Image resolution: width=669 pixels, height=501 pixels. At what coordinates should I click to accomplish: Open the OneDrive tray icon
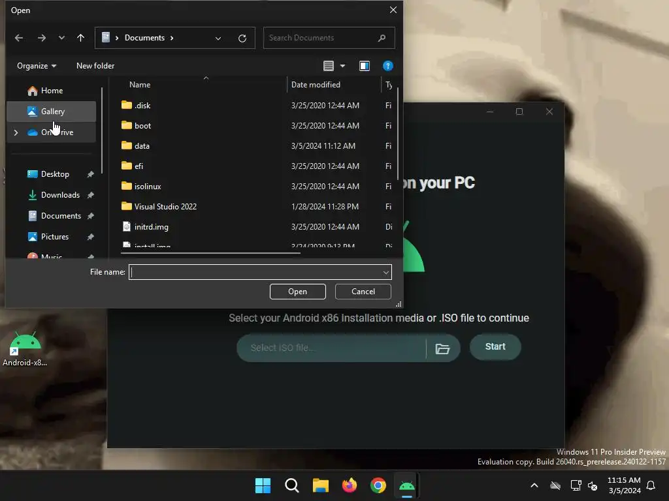click(x=555, y=485)
